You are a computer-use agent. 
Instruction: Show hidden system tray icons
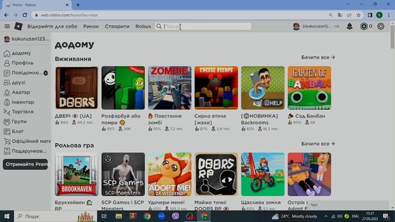(x=326, y=216)
